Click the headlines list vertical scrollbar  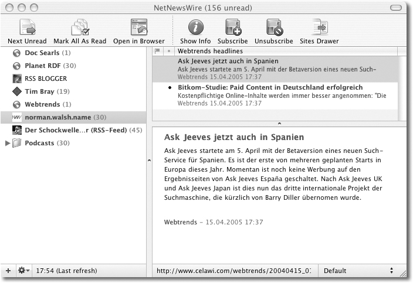tap(402, 88)
